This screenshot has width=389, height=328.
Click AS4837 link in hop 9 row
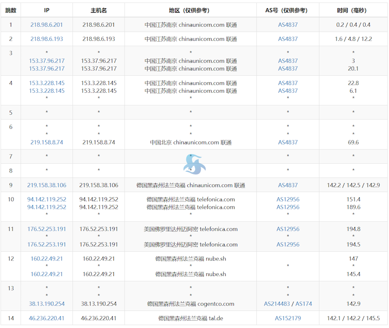pos(288,185)
